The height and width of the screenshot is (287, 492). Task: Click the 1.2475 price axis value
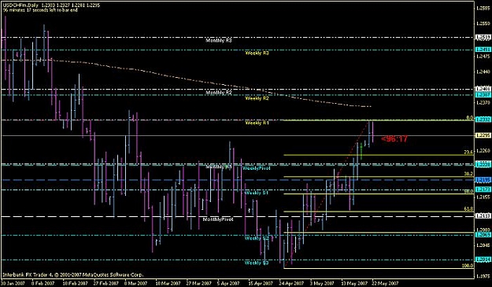point(483,56)
